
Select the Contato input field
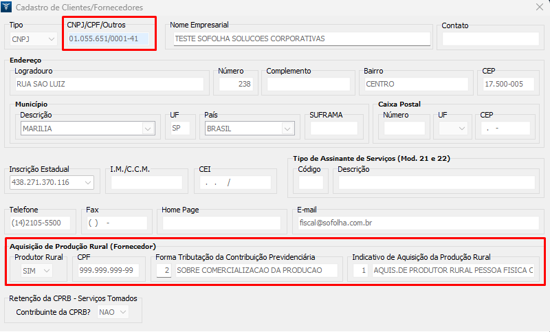(490, 39)
